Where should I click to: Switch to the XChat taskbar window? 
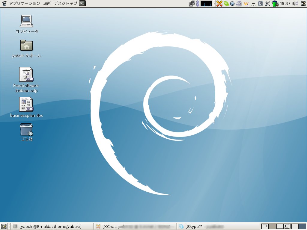pos(135,226)
